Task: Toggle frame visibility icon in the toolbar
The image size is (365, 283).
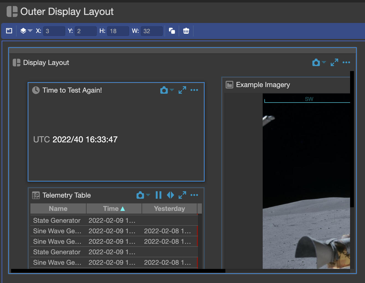Action: [9, 31]
